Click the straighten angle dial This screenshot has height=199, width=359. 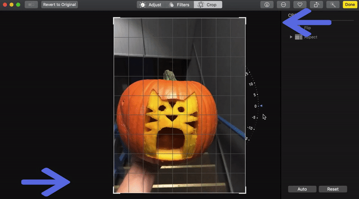pos(254,106)
